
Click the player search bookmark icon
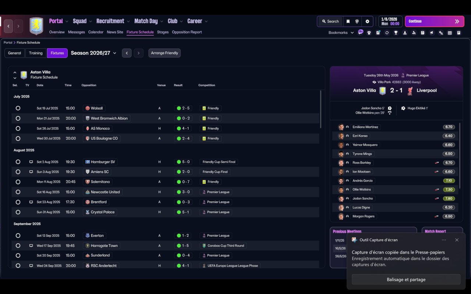pos(414,33)
